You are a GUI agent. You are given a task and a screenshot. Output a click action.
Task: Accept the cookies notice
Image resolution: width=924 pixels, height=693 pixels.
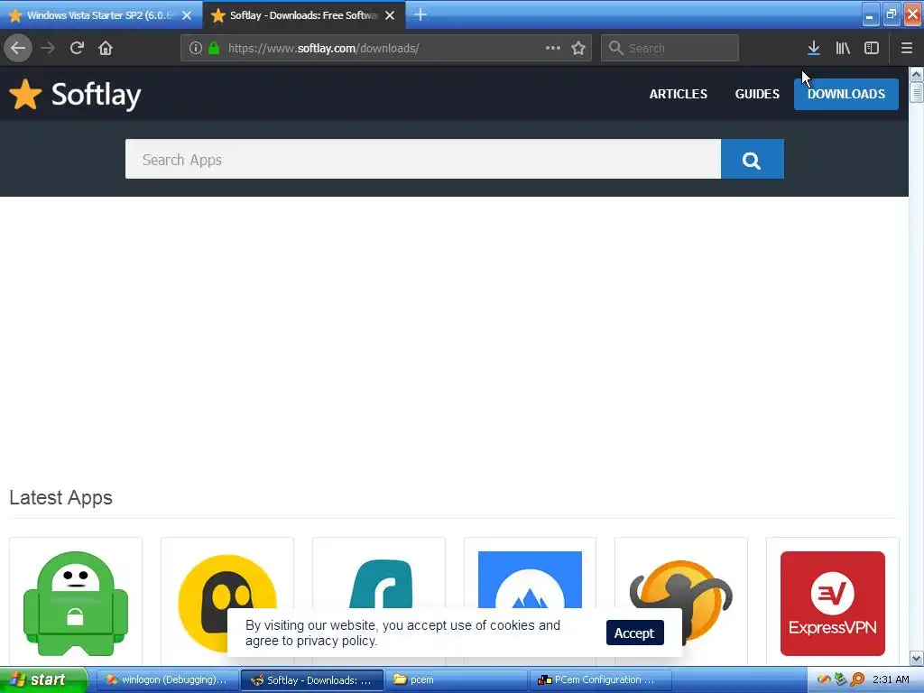click(634, 633)
